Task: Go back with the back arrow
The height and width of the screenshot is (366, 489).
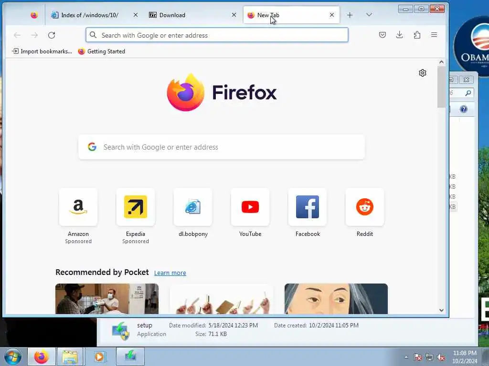Action: [x=17, y=35]
